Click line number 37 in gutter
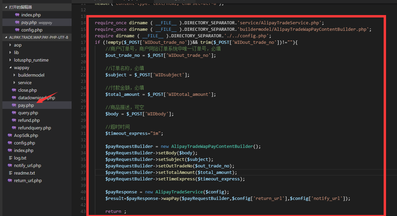Viewport: 397px width, 216px height. click(x=83, y=173)
